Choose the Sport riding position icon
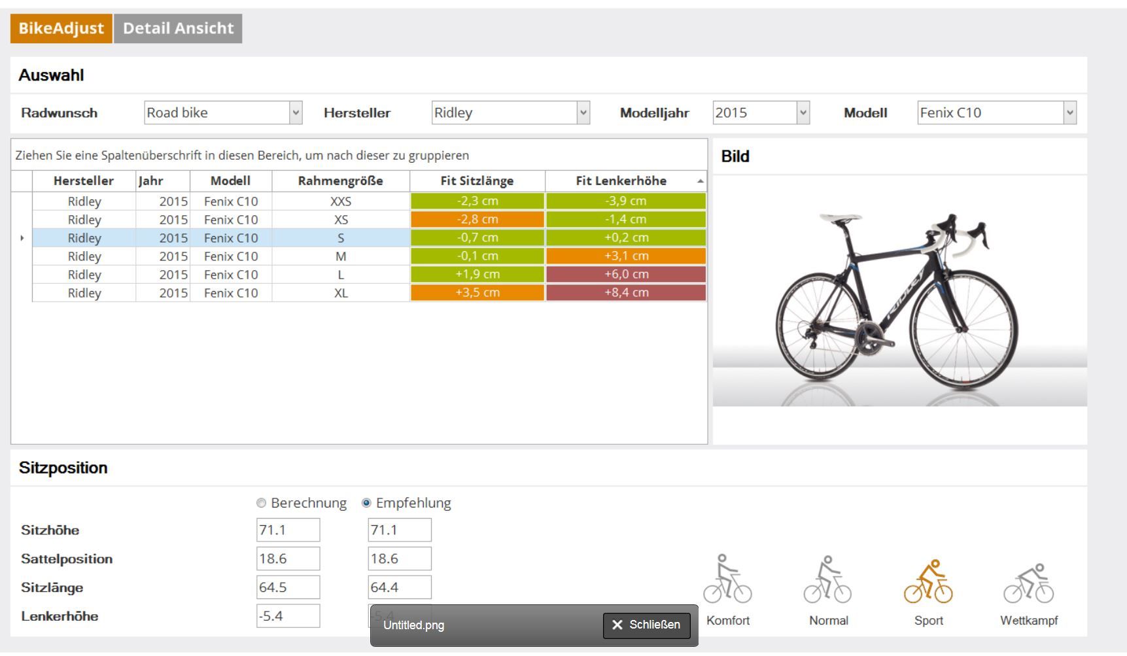 click(928, 581)
